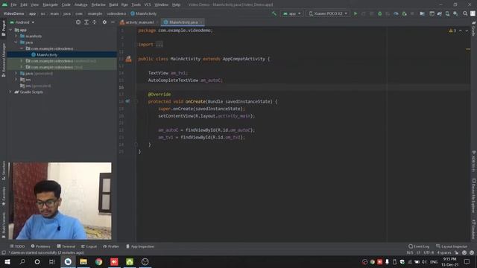Click the ENG language indicator in tray
This screenshot has width=477, height=268.
[434, 261]
